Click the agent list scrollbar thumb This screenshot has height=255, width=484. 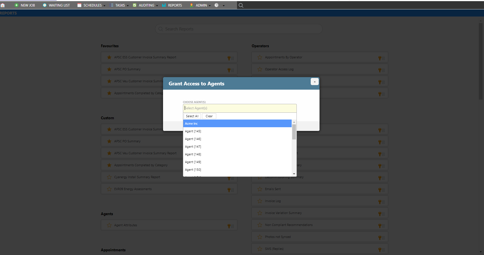pyautogui.click(x=294, y=132)
